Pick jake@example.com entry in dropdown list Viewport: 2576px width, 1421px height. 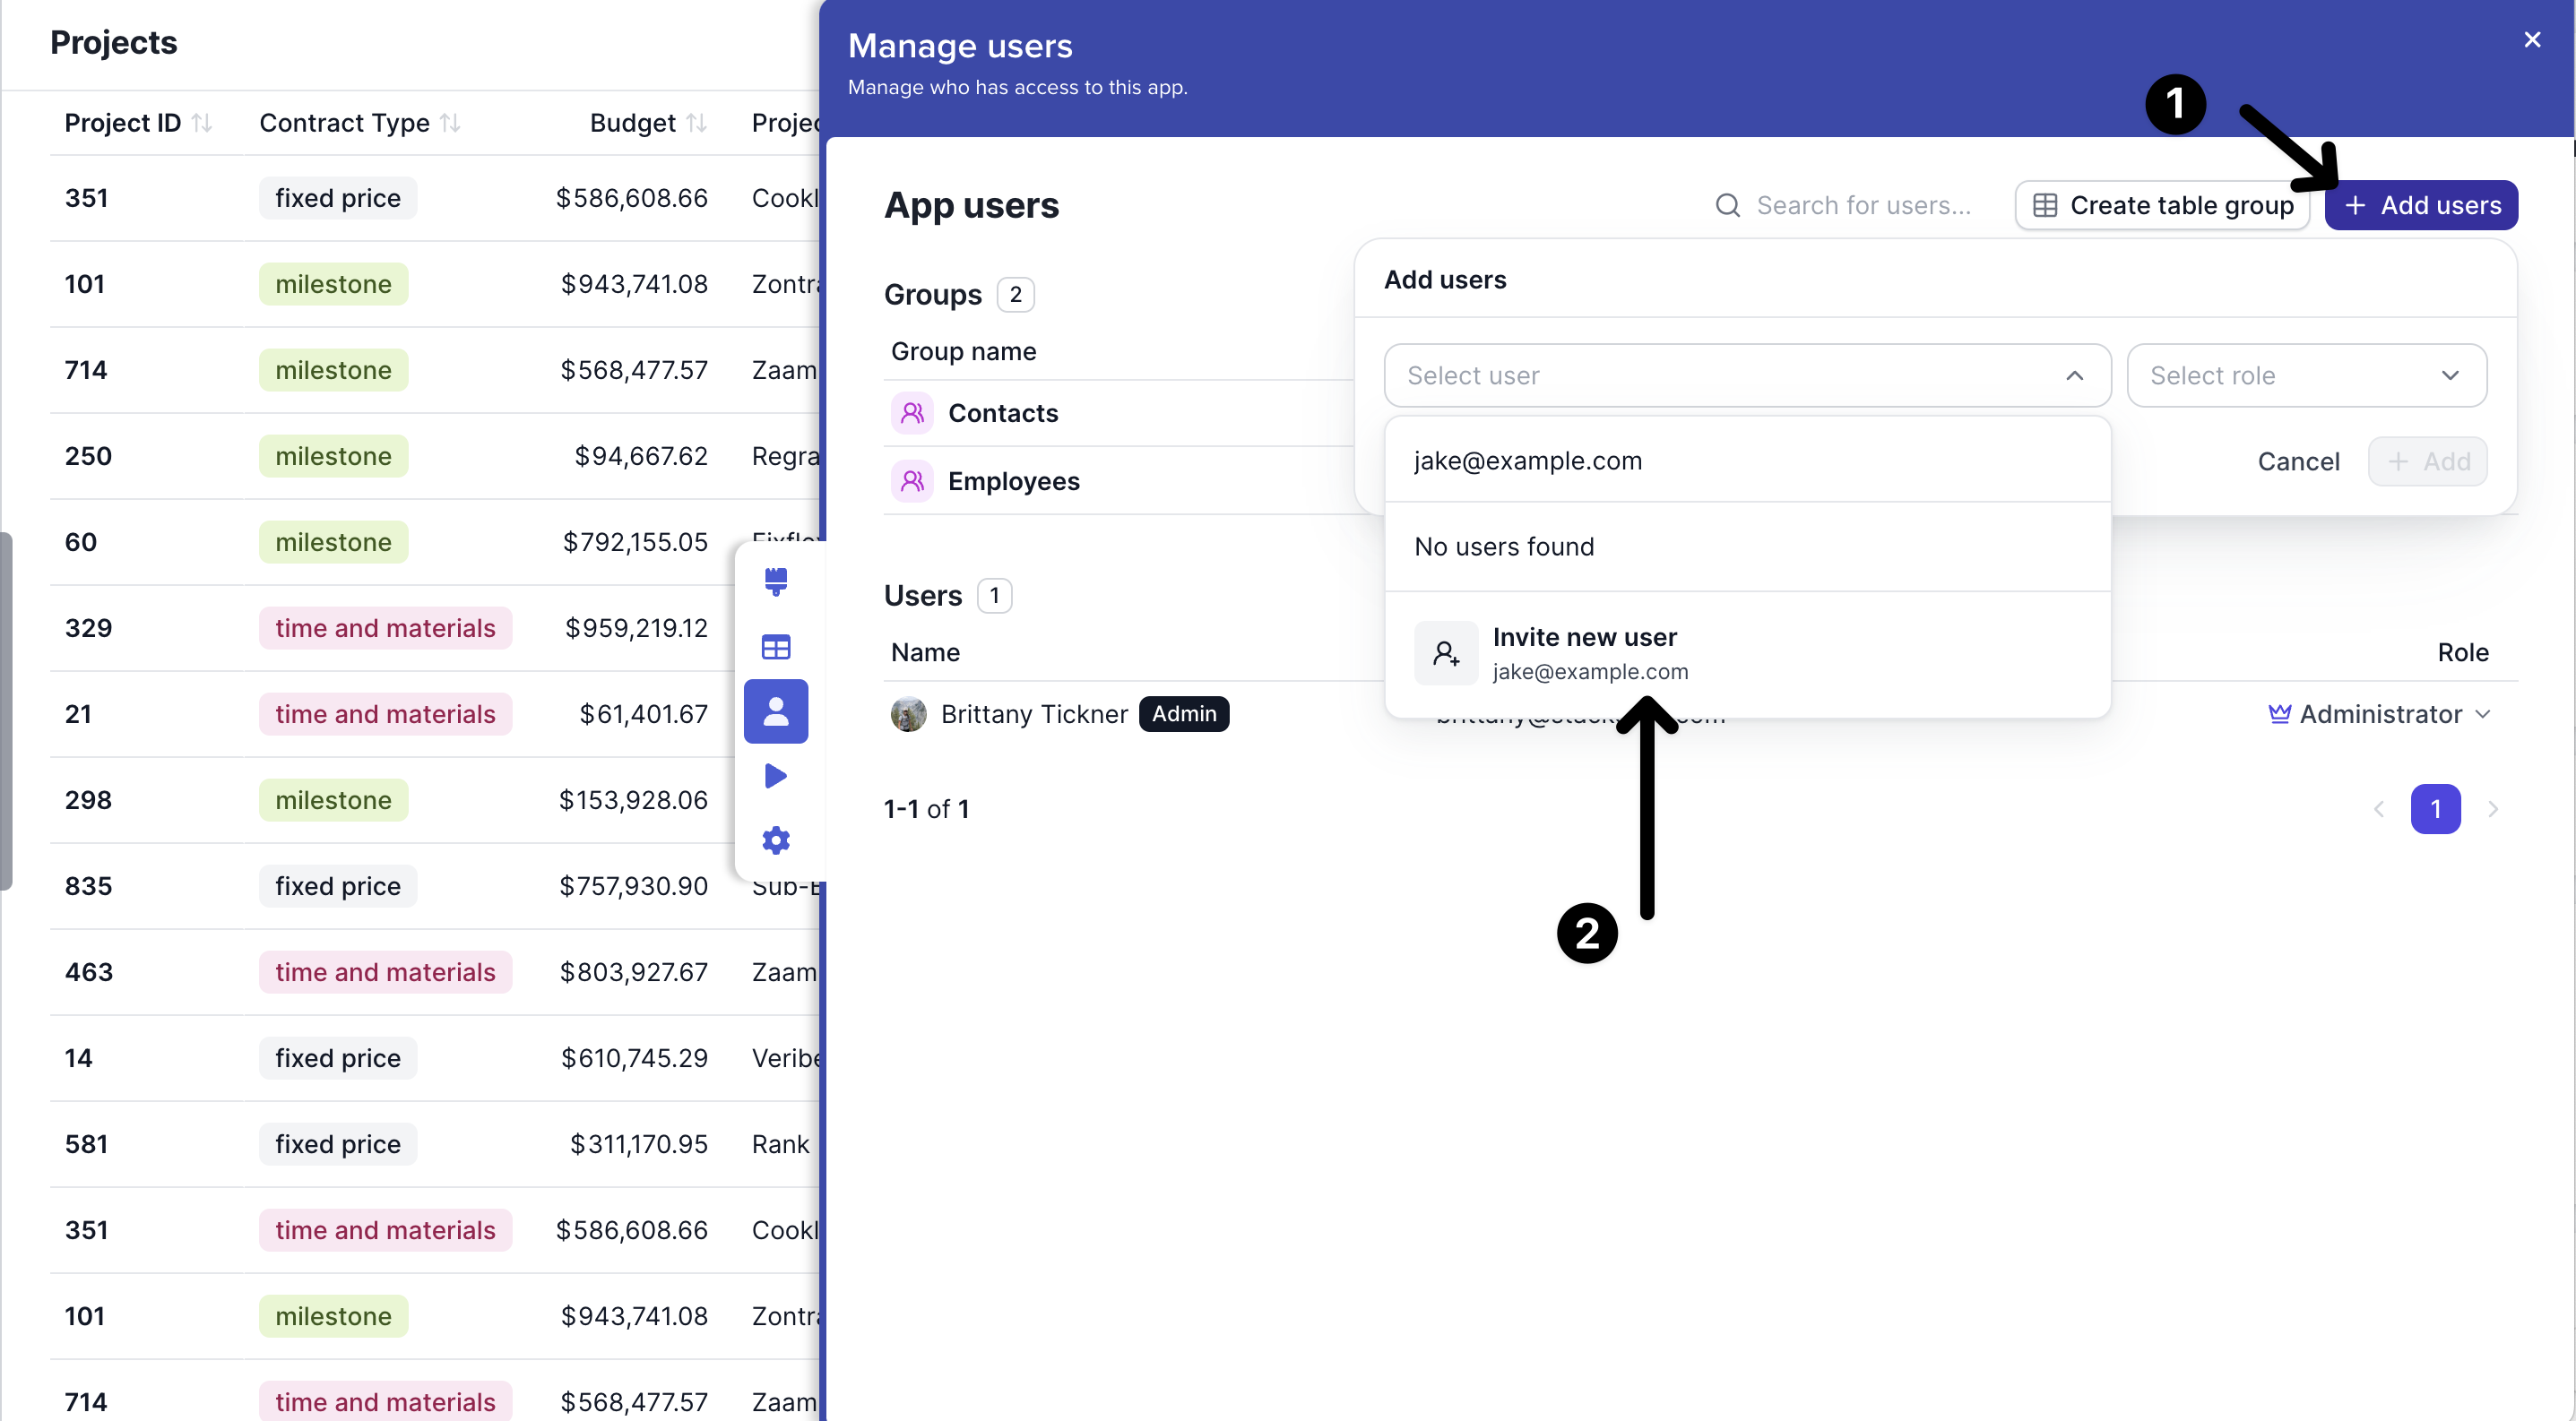tap(1528, 461)
